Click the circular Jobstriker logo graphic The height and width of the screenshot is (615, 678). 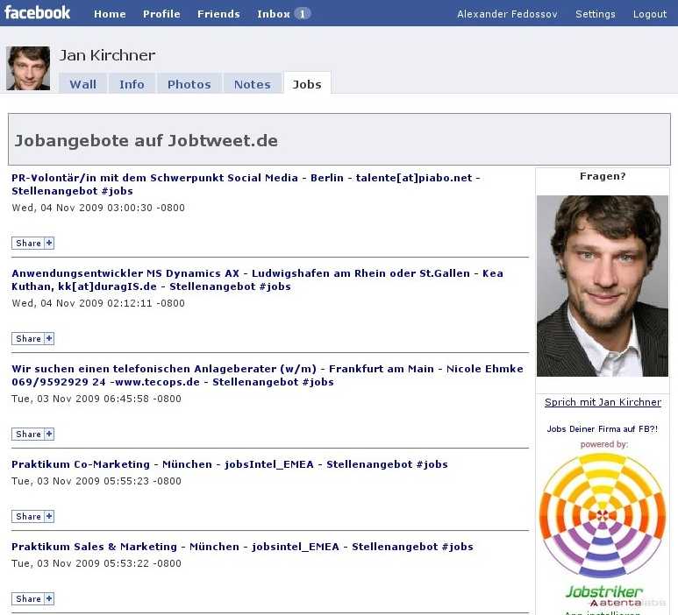point(603,516)
